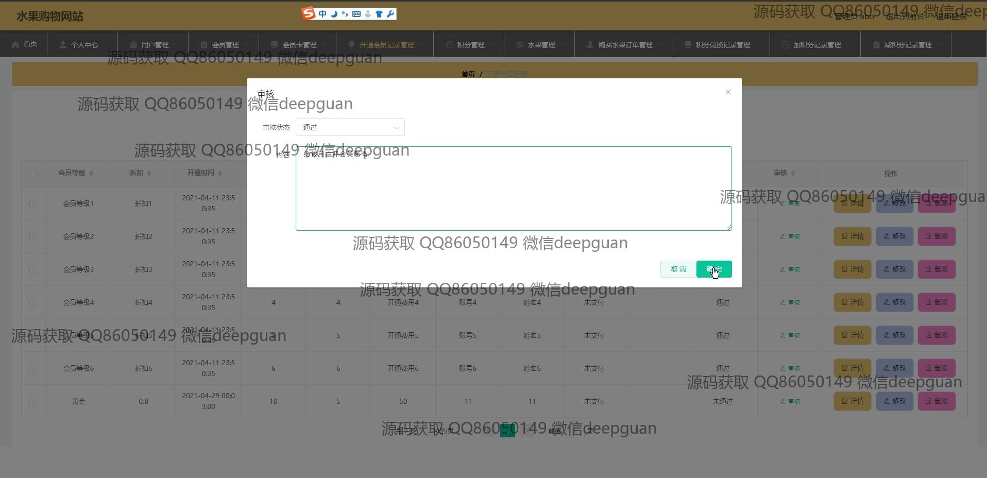
Task: Toggle Sogou moon (half-width) icon
Action: pyautogui.click(x=334, y=14)
